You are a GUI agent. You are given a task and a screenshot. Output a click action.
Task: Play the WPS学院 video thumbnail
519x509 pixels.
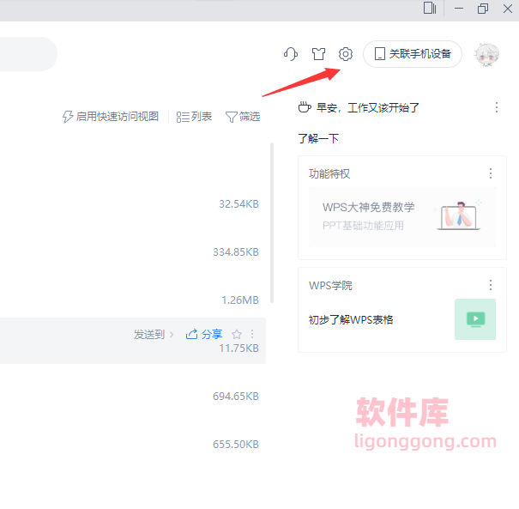point(475,319)
